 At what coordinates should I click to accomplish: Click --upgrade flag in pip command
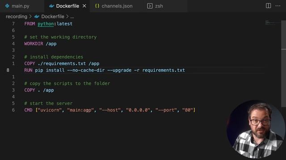coord(119,70)
